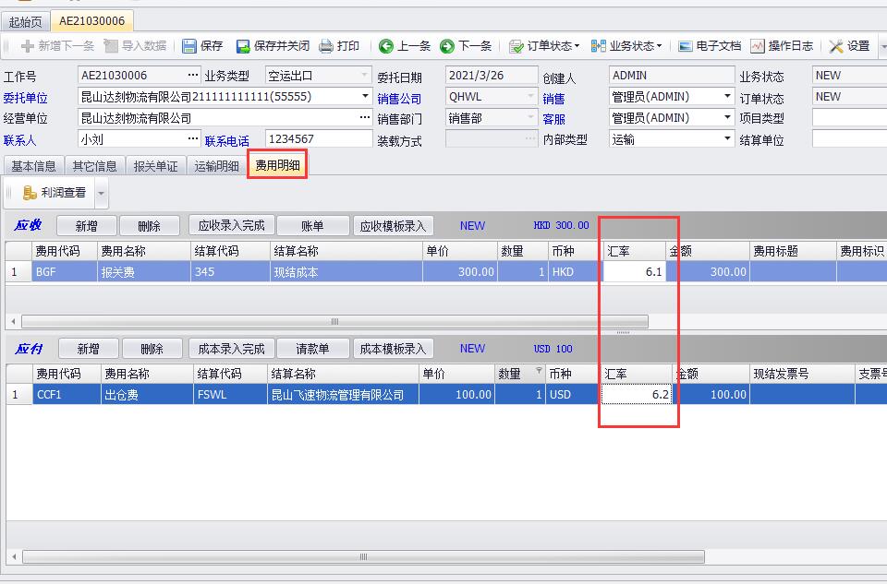The width and height of the screenshot is (887, 584).
Task: Go to next record with 下一条
Action: click(447, 46)
